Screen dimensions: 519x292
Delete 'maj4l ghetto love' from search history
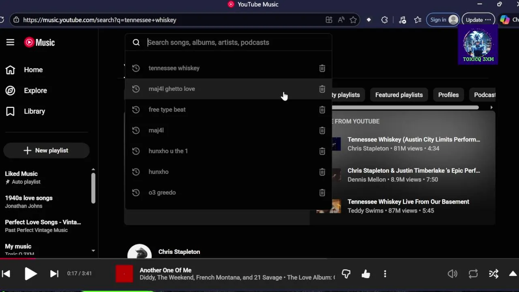pyautogui.click(x=322, y=89)
